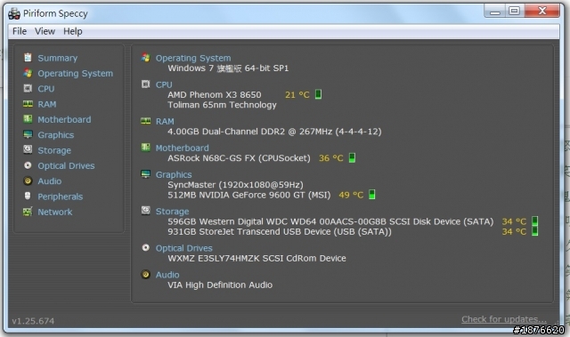Click the Audio speaker icon in summary panel
This screenshot has width=570, height=337.
click(x=145, y=274)
